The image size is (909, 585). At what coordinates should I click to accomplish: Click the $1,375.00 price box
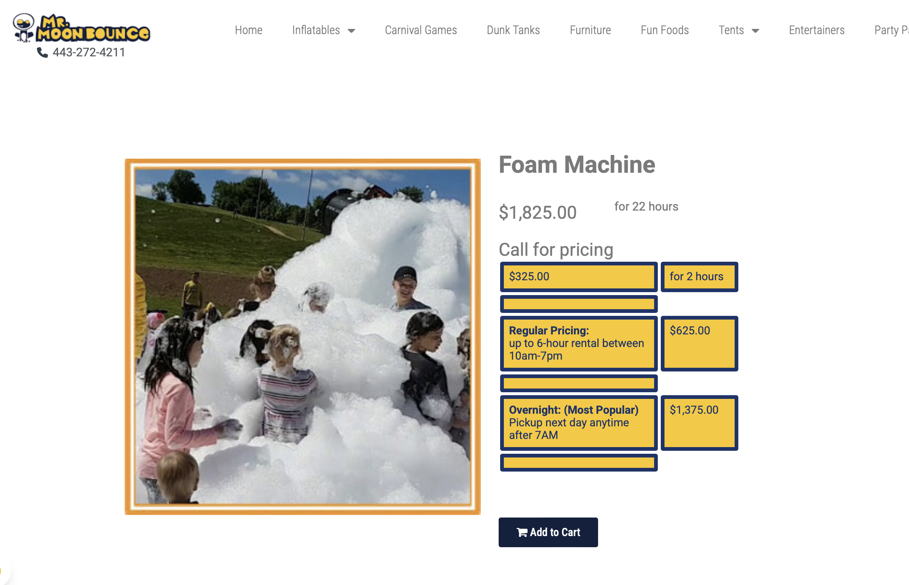(699, 422)
